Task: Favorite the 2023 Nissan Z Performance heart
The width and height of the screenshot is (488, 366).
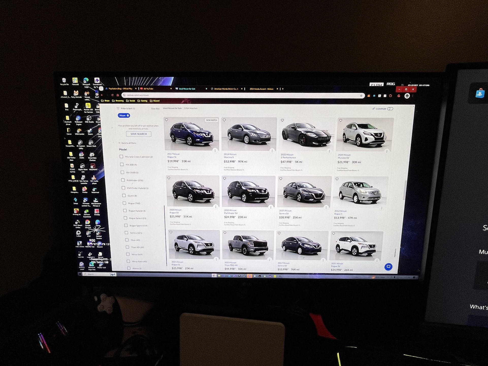Action: (282, 120)
